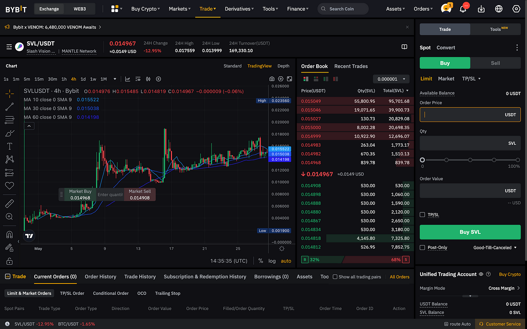
Task: Enable the TP/SL checkbox
Action: 422,215
